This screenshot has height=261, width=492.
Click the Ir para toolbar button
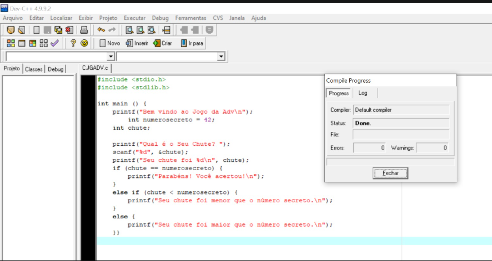192,43
